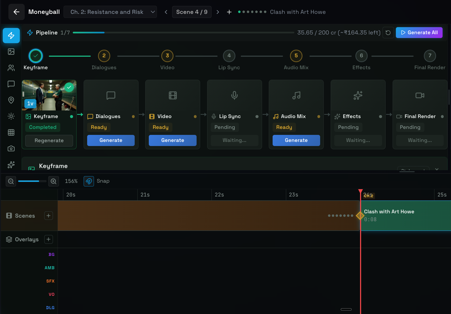This screenshot has width=451, height=314.
Task: Open the lighting sun sidebar icon
Action: click(x=11, y=116)
